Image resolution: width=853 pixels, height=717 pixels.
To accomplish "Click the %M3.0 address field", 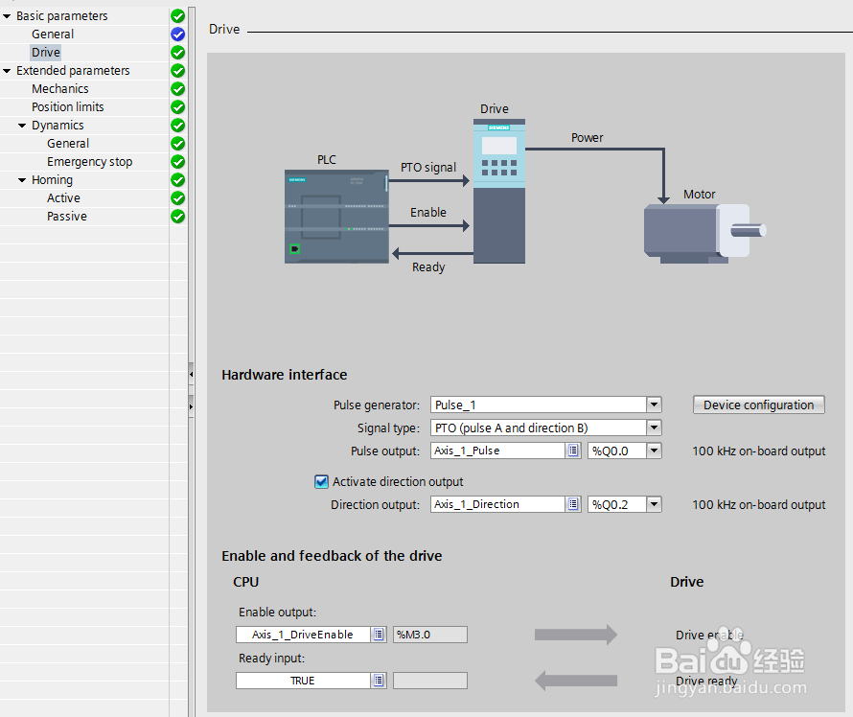I will [x=430, y=635].
